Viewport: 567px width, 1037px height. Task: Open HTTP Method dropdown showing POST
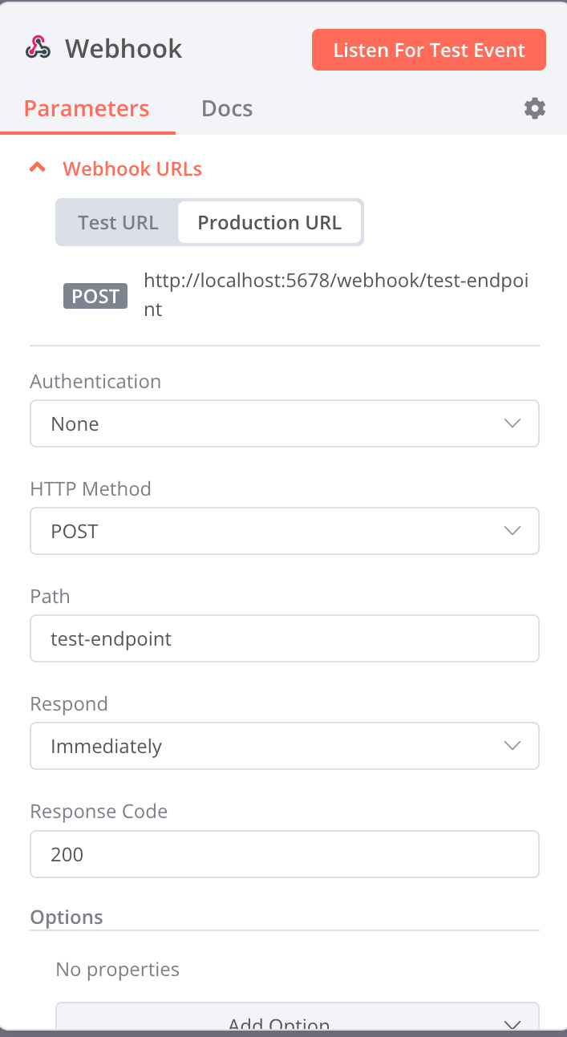pyautogui.click(x=273, y=531)
